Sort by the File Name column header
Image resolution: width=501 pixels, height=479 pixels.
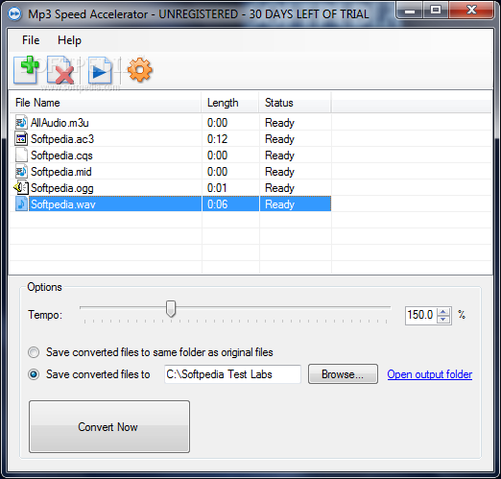click(106, 103)
